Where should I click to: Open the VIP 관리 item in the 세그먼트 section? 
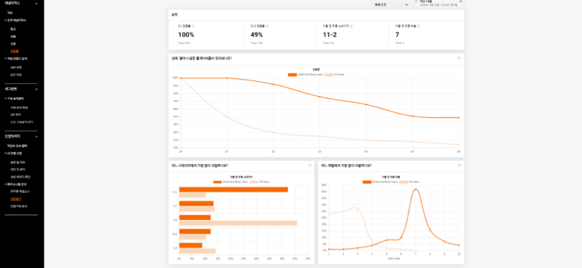[16, 115]
